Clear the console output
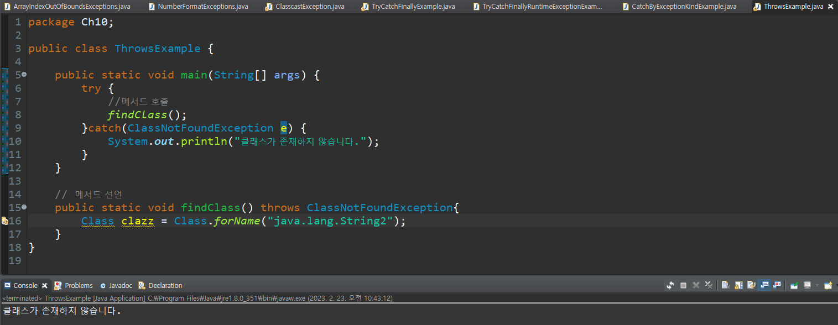838x325 pixels. pos(726,285)
